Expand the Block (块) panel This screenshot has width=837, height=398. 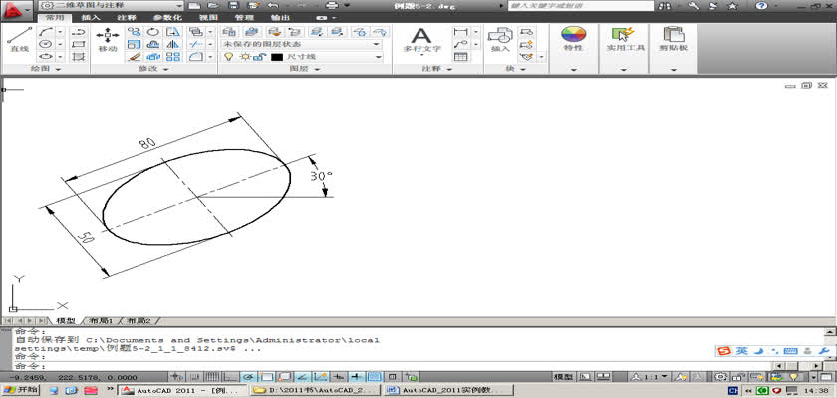[x=516, y=69]
